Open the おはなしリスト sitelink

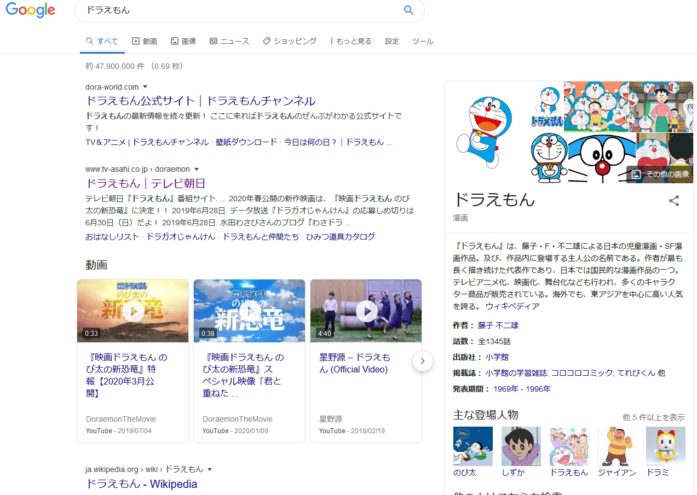pos(112,237)
